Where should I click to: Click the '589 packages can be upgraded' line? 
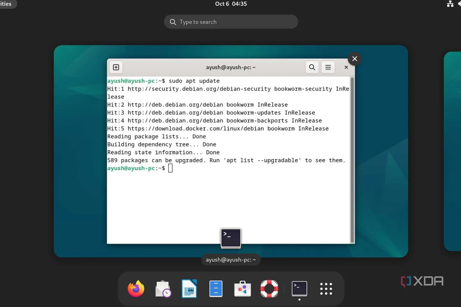coord(226,160)
